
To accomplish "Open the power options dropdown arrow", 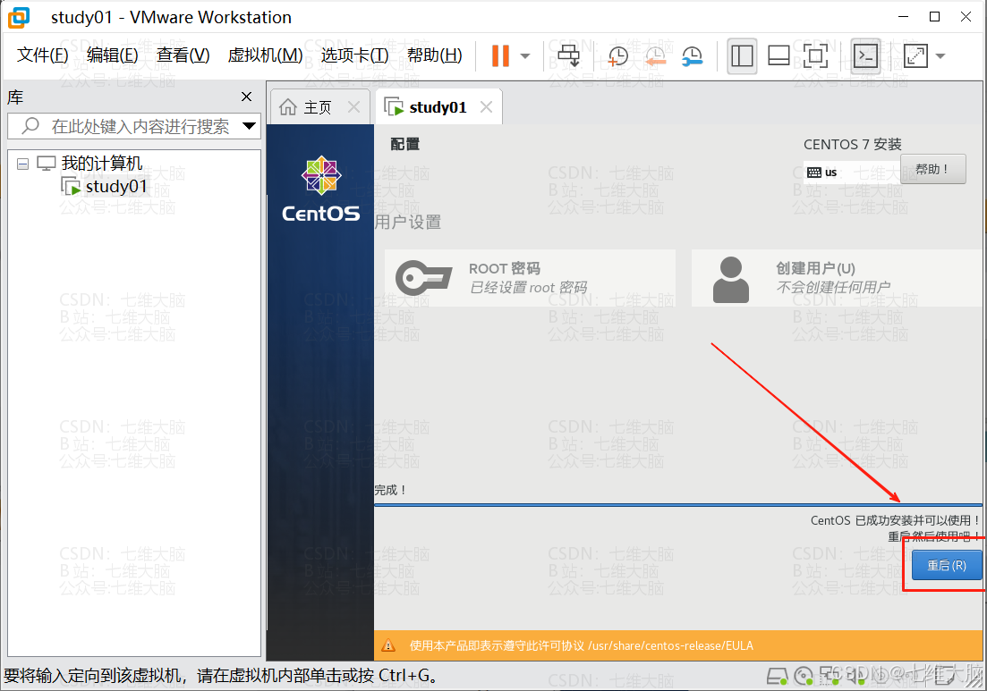I will 525,56.
